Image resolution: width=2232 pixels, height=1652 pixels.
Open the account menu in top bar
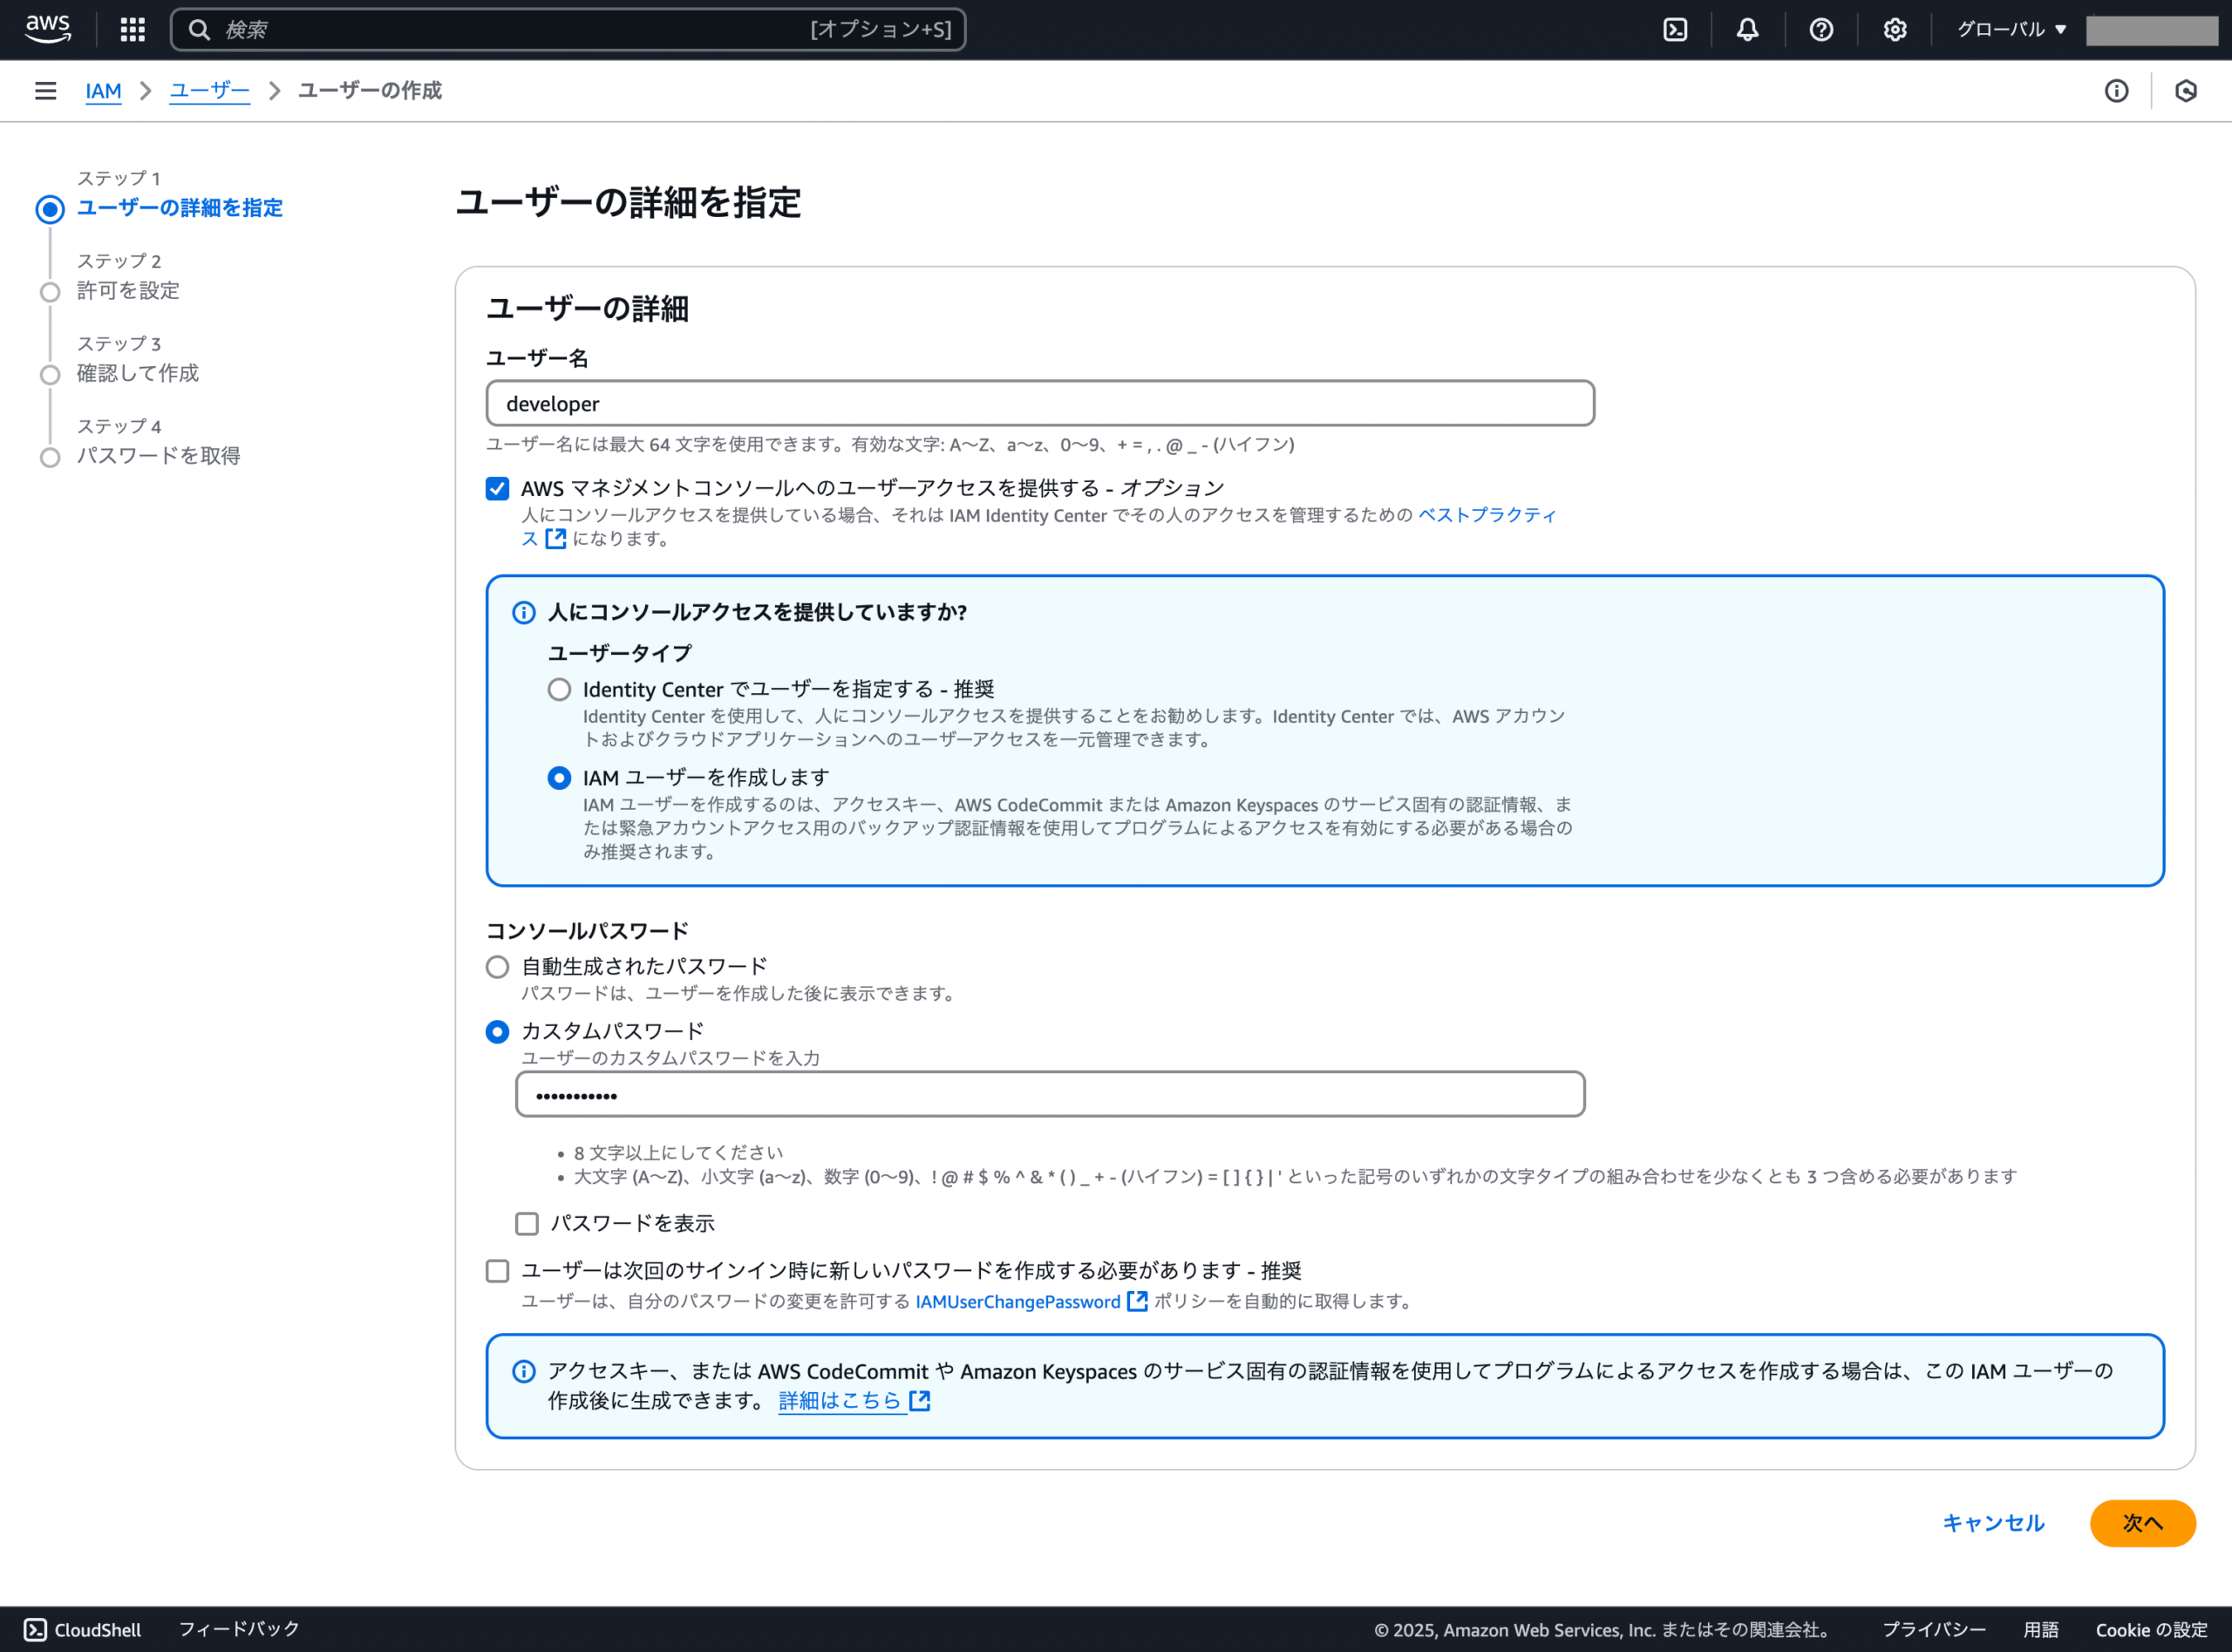click(x=2151, y=30)
